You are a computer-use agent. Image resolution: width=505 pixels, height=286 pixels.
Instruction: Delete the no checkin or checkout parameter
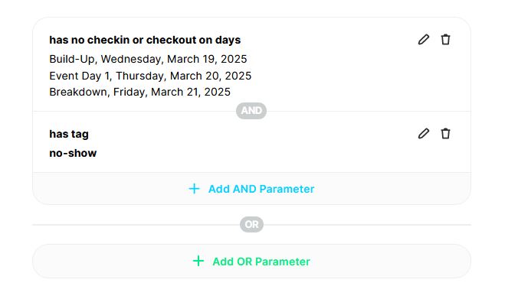445,40
